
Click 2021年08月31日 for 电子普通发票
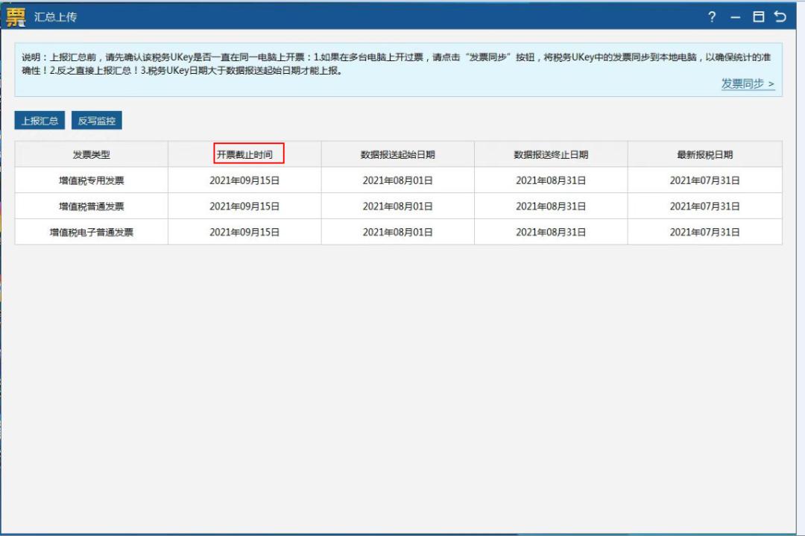point(552,232)
